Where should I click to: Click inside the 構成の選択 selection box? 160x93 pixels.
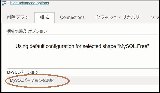click(83, 52)
